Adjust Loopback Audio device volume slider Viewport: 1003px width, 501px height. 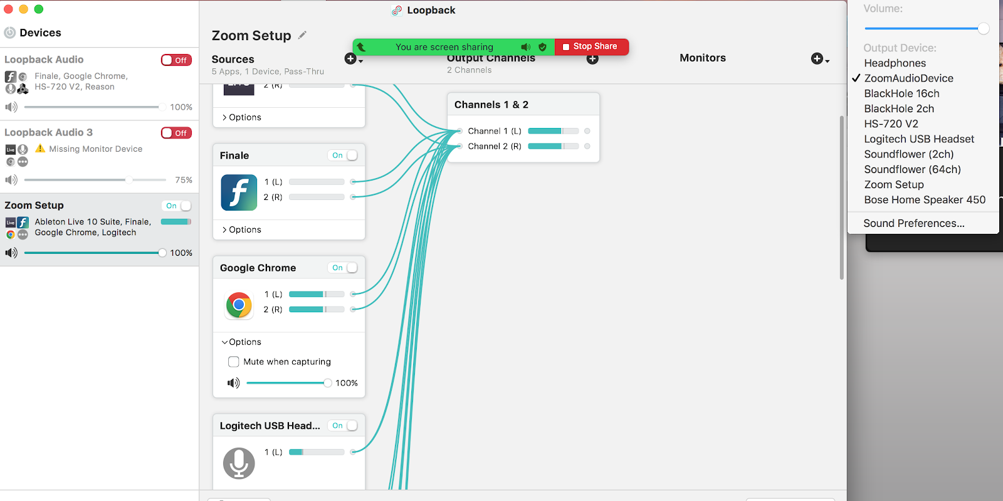pyautogui.click(x=95, y=107)
